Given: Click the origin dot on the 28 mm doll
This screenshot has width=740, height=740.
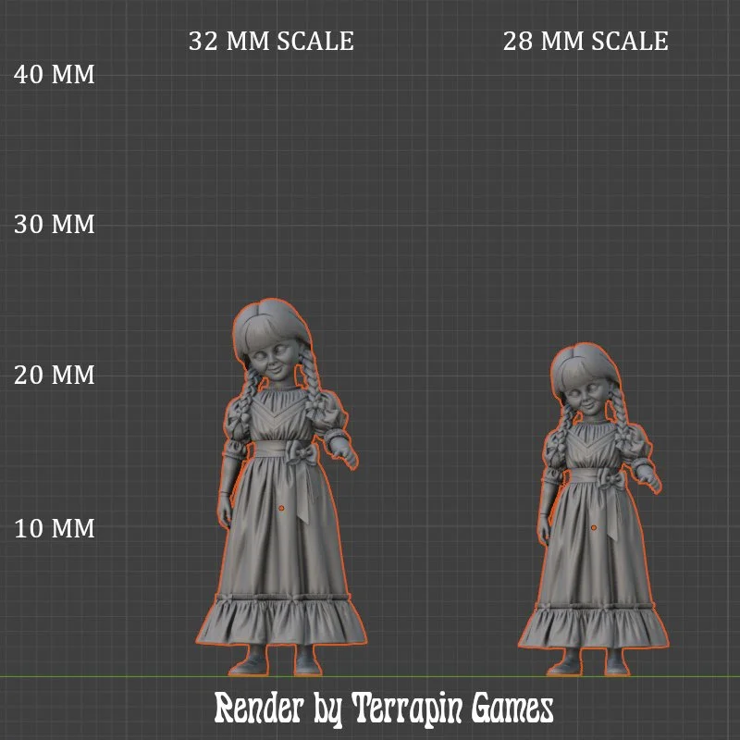Looking at the screenshot, I should pos(594,527).
